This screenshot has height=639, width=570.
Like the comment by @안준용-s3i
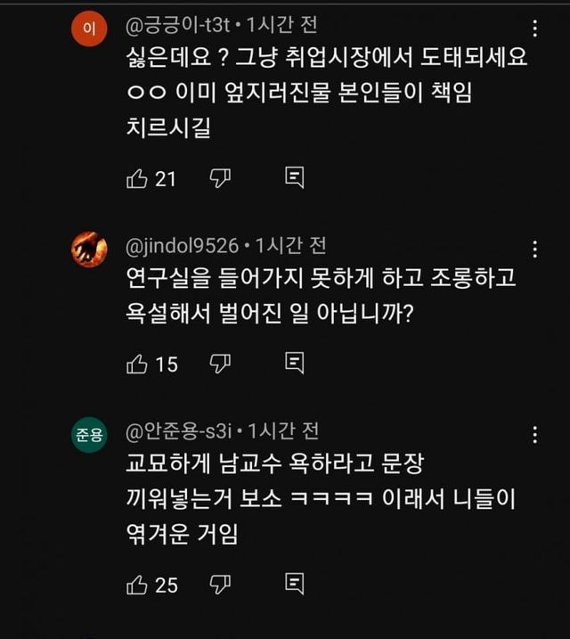[137, 585]
